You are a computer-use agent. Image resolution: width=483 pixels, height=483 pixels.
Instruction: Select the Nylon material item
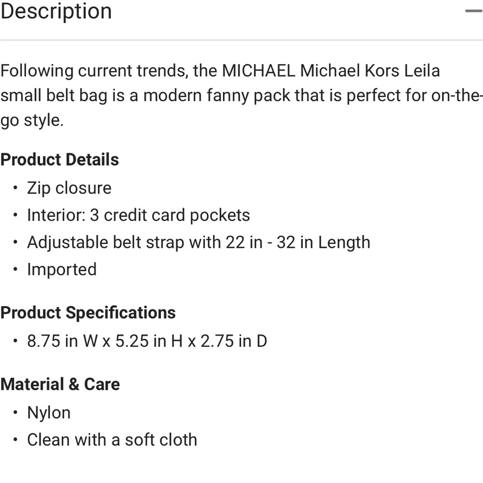pyautogui.click(x=49, y=412)
